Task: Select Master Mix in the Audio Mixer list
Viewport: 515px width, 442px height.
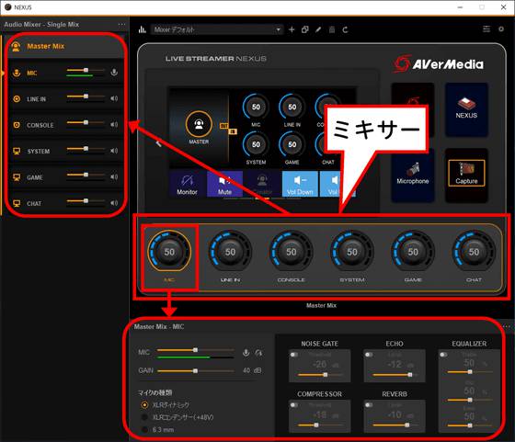Action: (x=65, y=46)
